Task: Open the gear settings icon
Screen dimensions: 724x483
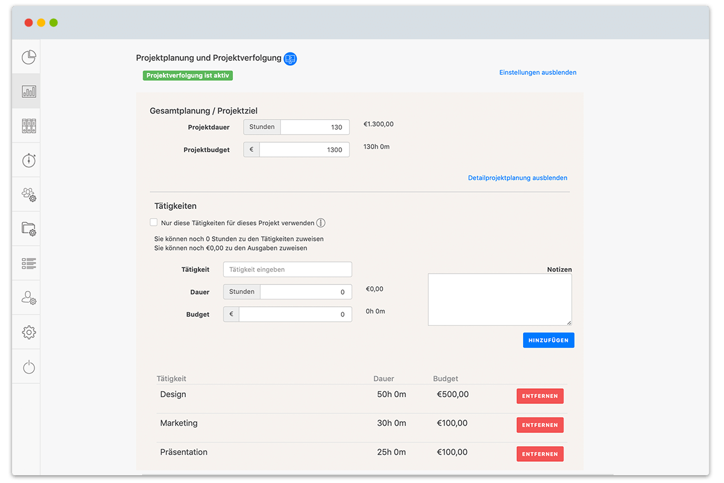Action: tap(29, 332)
